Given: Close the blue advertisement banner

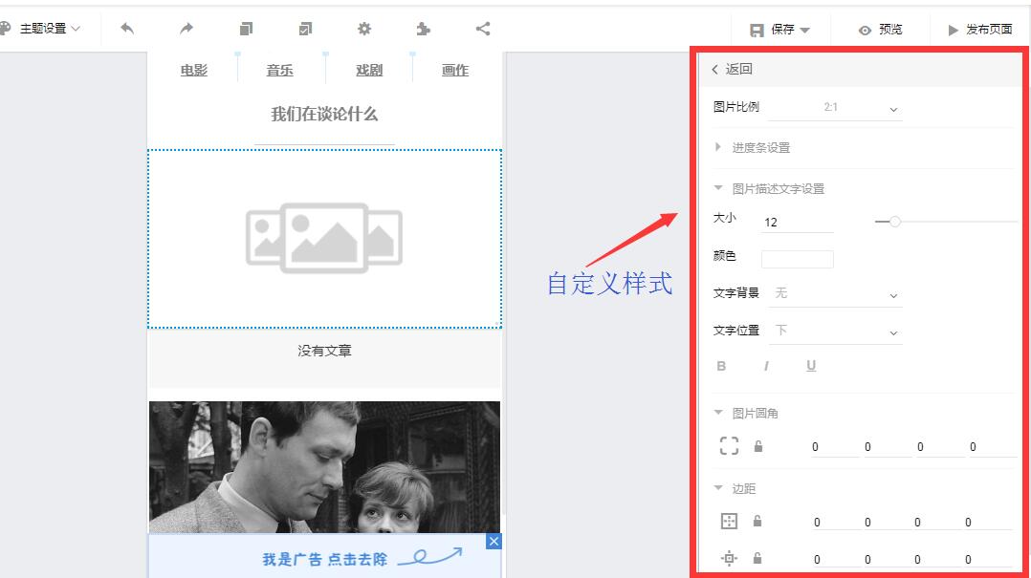Looking at the screenshot, I should [x=494, y=542].
